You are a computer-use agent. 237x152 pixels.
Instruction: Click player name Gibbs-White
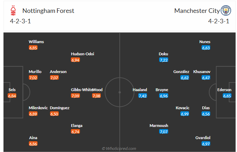click(82, 90)
